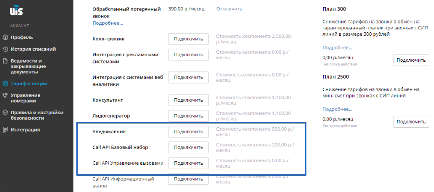
Task: Отключить Обработанный потерянный звонок option
Action: (x=229, y=9)
